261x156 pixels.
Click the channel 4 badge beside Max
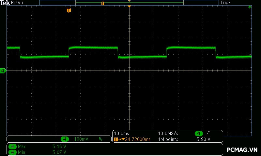(x=12, y=147)
